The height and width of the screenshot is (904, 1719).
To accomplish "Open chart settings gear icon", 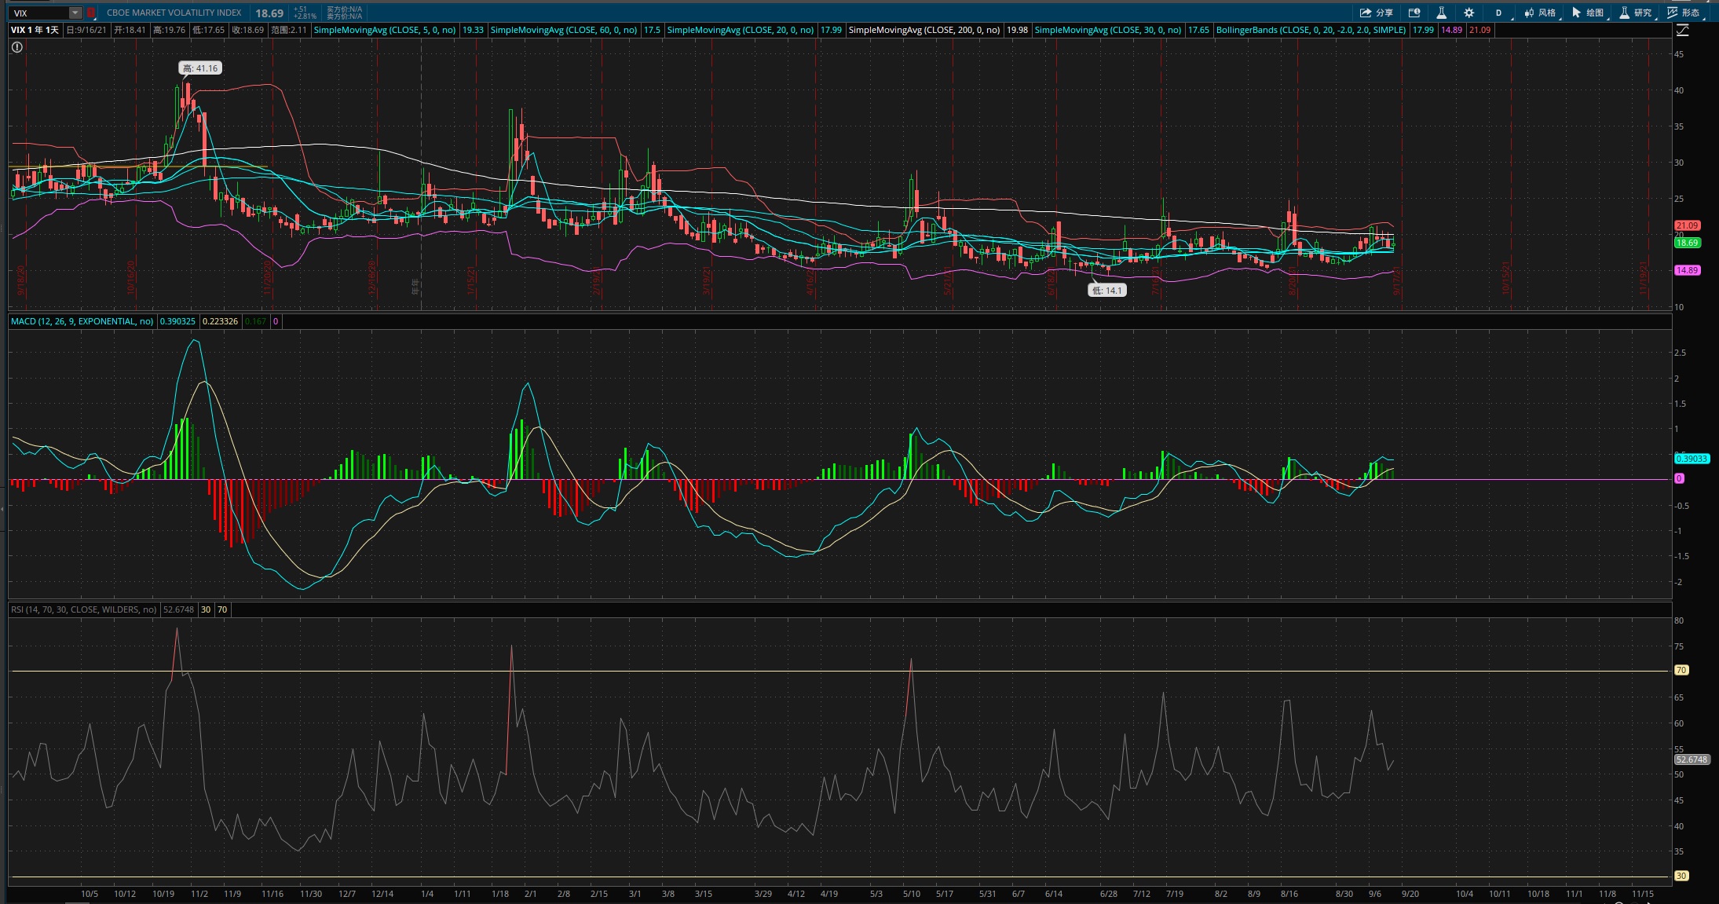I will click(x=1468, y=13).
